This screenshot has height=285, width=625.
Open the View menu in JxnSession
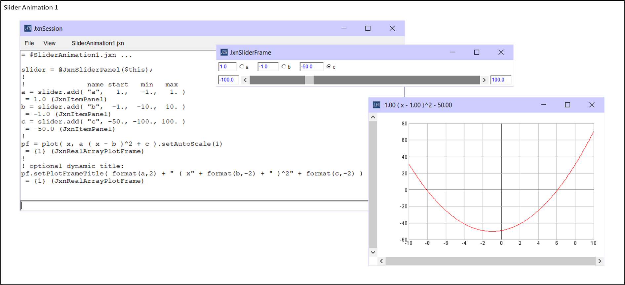pos(49,43)
